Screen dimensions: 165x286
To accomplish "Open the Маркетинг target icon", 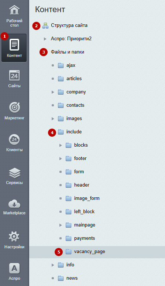I will click(x=14, y=108).
